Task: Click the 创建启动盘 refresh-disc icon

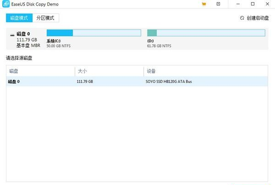Action: point(242,18)
